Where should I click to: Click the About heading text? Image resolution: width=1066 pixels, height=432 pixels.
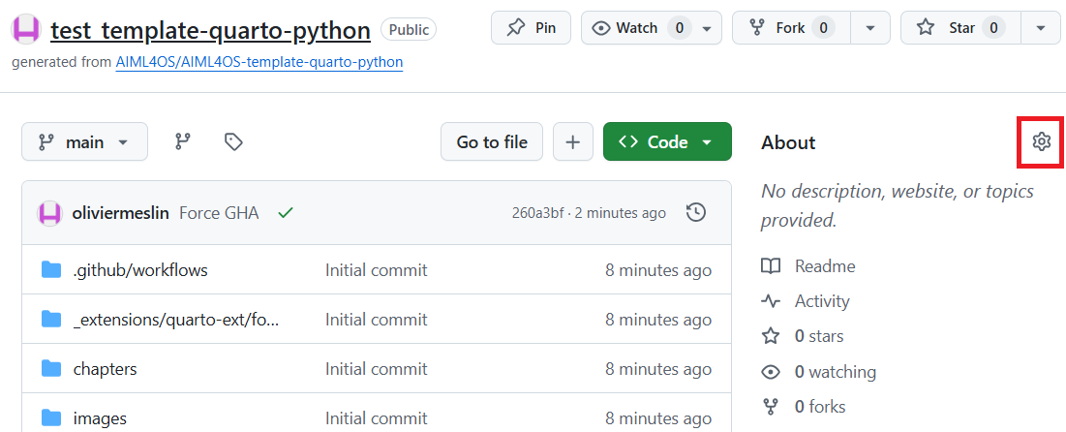click(788, 142)
